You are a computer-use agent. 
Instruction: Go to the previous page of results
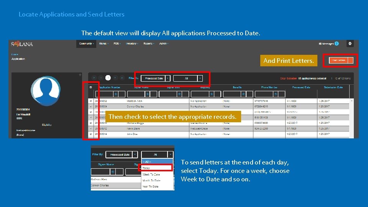[x=101, y=78]
